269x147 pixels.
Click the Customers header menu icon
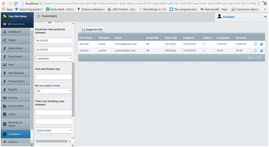click(x=38, y=16)
